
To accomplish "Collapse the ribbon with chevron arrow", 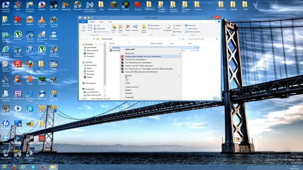I will click(215, 22).
